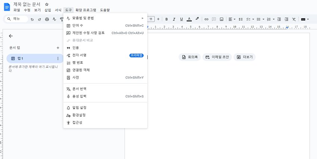317x159 pixels.
Task: Click the 회의록 template chip
Action: tap(189, 57)
